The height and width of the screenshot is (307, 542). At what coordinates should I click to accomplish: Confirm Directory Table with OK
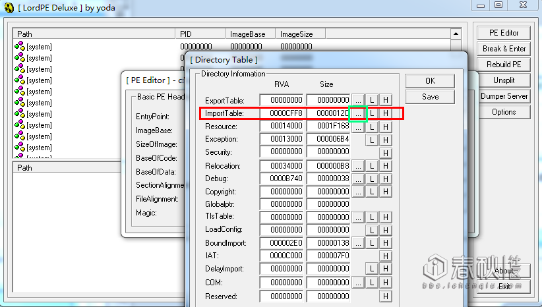(430, 81)
